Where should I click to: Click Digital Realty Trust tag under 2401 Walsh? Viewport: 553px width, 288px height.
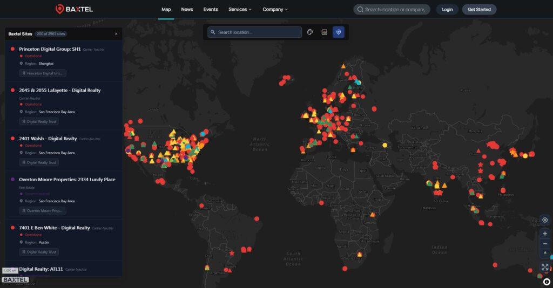click(39, 162)
